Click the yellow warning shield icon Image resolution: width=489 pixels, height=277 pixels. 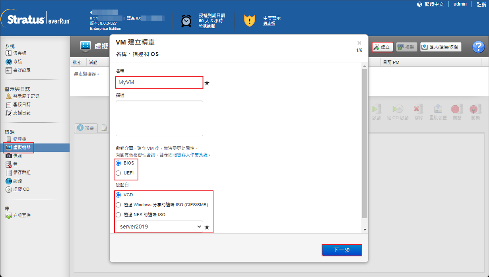coord(249,20)
